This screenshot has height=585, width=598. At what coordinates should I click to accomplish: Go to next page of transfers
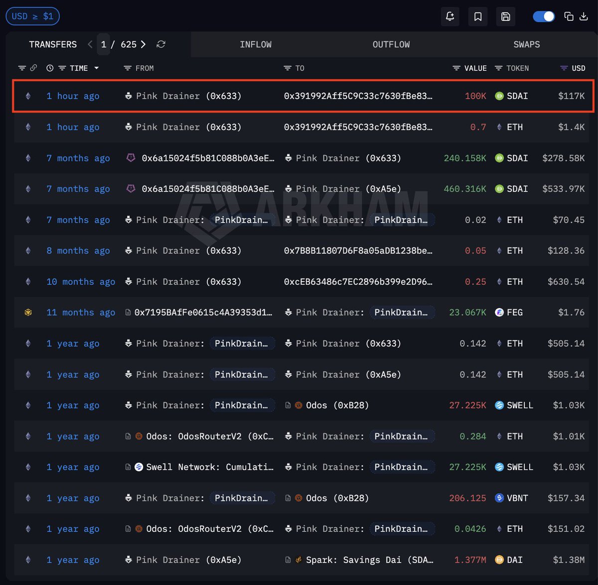pos(143,44)
